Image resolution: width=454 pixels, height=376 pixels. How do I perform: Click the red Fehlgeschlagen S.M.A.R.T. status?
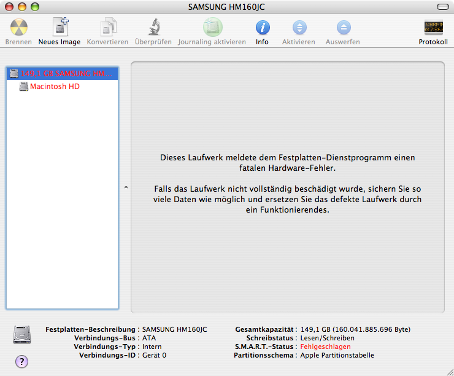click(325, 347)
